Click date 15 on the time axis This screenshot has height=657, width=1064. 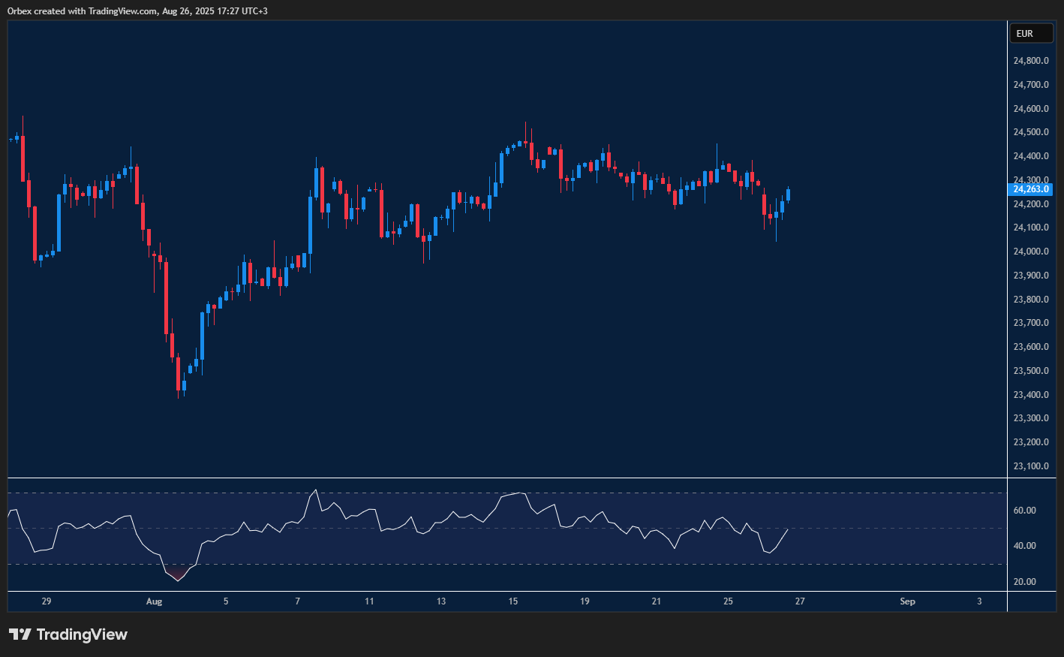click(513, 601)
